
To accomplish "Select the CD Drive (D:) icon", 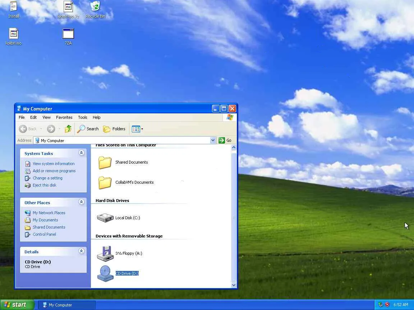I will 105,274.
